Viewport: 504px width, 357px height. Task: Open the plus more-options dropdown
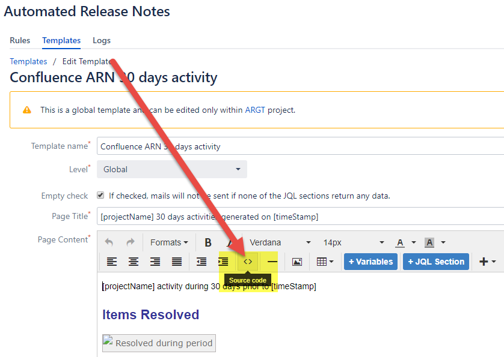pyautogui.click(x=487, y=262)
